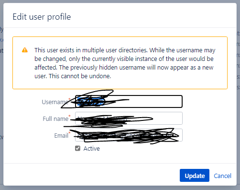Click into the Email input field

(x=129, y=135)
